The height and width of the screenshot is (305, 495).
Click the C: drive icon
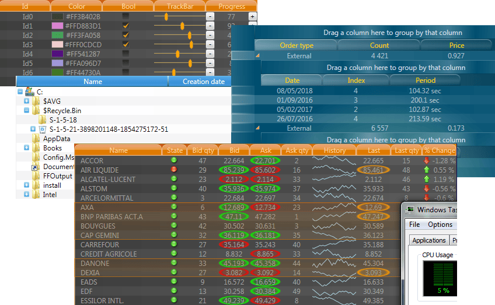pos(29,92)
